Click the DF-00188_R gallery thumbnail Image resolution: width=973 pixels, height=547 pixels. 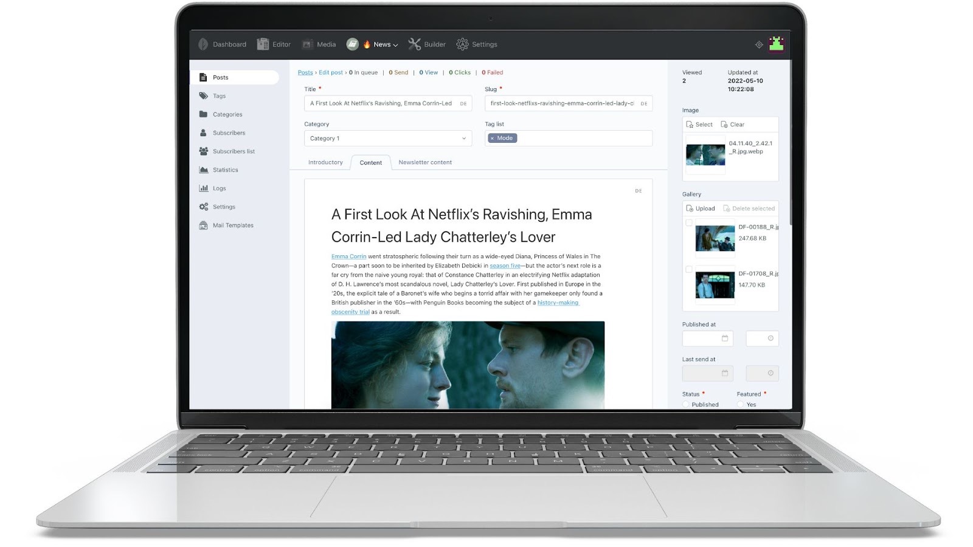(x=715, y=238)
